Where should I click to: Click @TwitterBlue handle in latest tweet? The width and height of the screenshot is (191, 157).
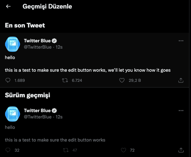(38, 47)
